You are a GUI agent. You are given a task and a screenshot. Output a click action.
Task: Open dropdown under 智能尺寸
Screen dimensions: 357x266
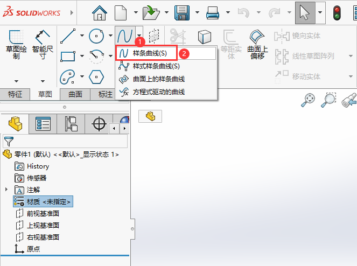[43, 81]
